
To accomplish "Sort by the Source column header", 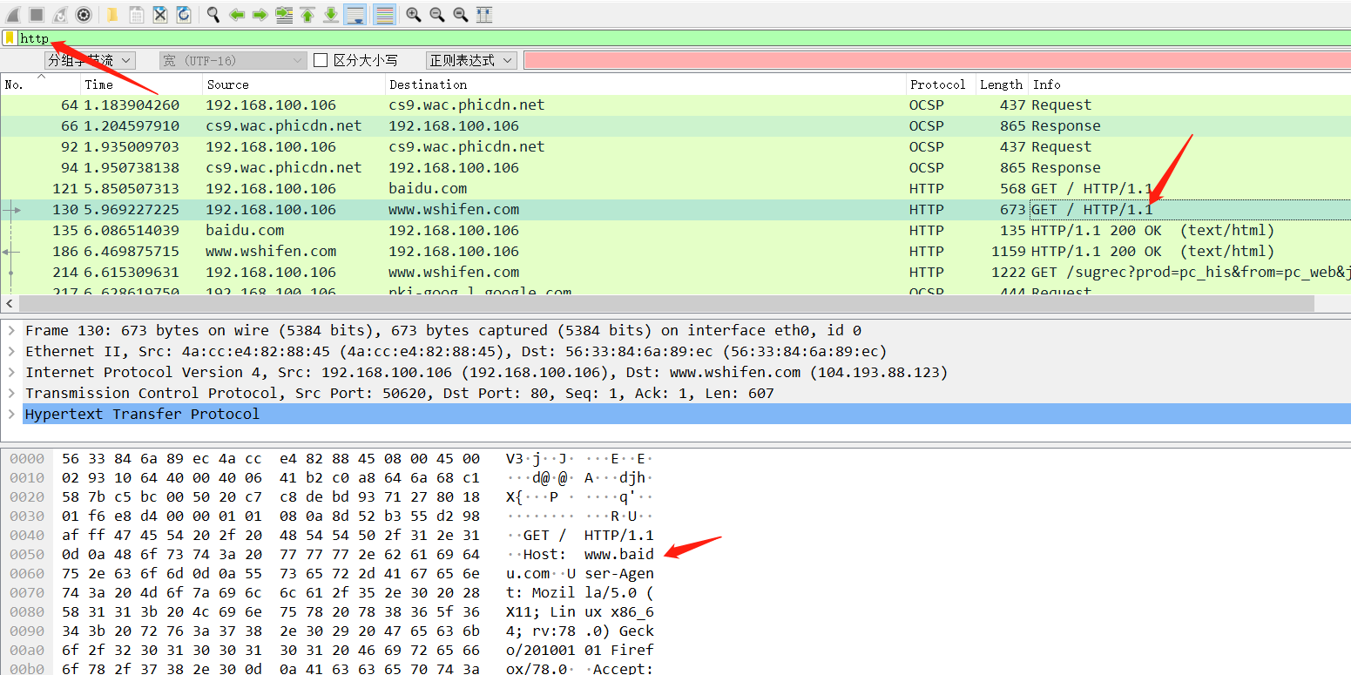I will (294, 84).
